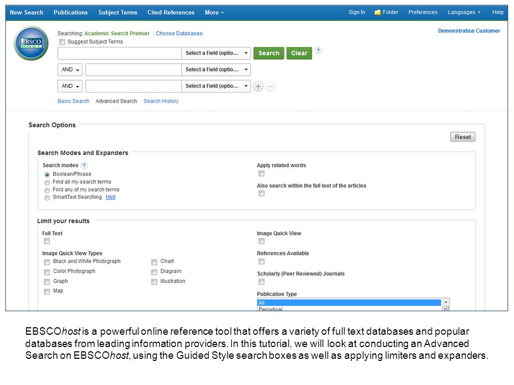Select Find all my search terms
Screen dimensions: 514x385
(x=47, y=183)
